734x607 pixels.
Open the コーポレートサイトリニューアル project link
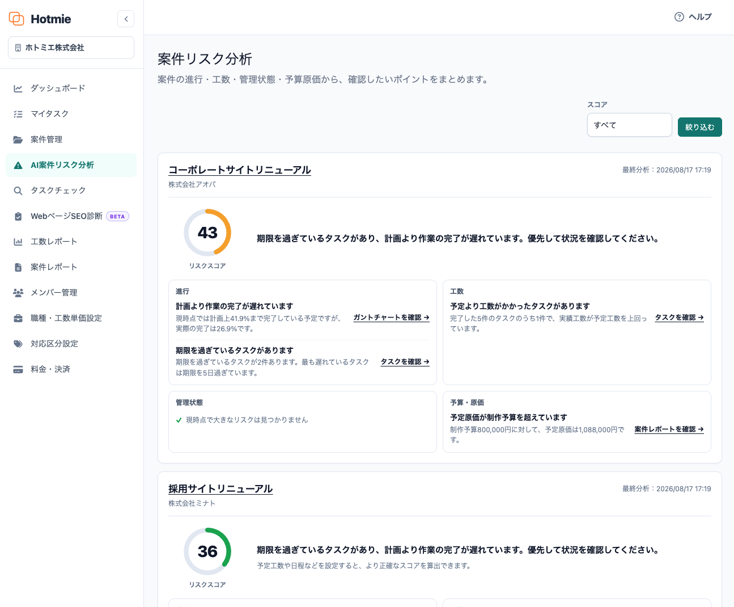click(240, 170)
